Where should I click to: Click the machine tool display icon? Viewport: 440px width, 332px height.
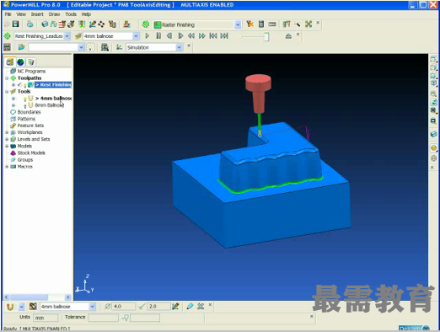coord(105,47)
